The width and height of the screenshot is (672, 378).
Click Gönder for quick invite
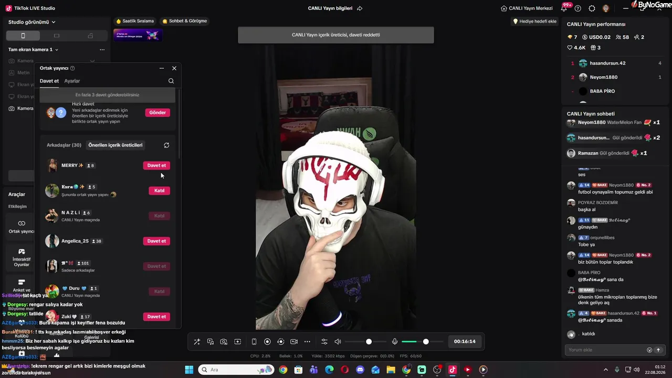click(157, 112)
